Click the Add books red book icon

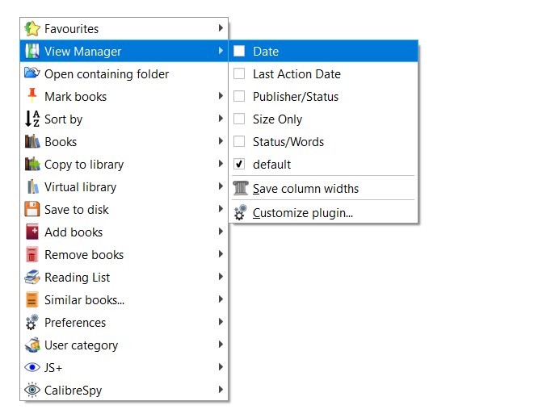(x=32, y=232)
